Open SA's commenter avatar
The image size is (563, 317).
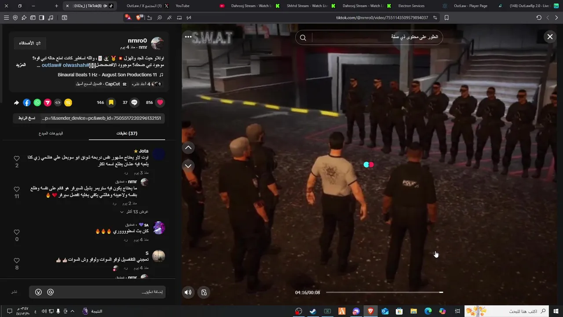159,228
